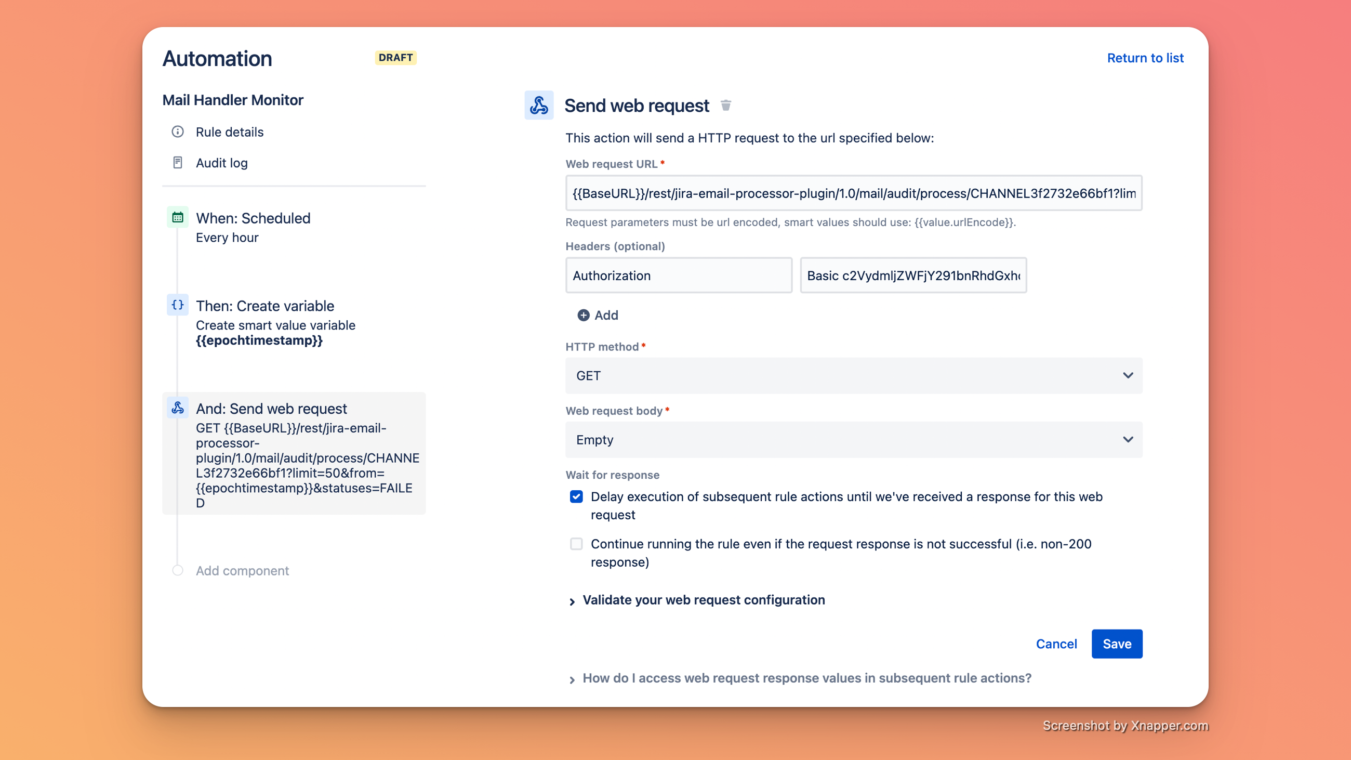Click the Mail Handler Monitor rule name
The width and height of the screenshot is (1351, 760).
[232, 100]
